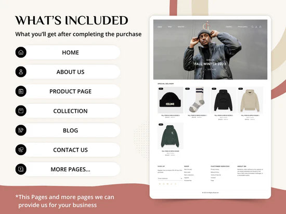This screenshot has height=214, width=286.
Task: Open the Celine black beanie product thumbnail
Action: coord(171,100)
